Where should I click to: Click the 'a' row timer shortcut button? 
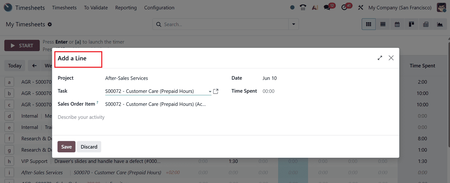[9, 82]
